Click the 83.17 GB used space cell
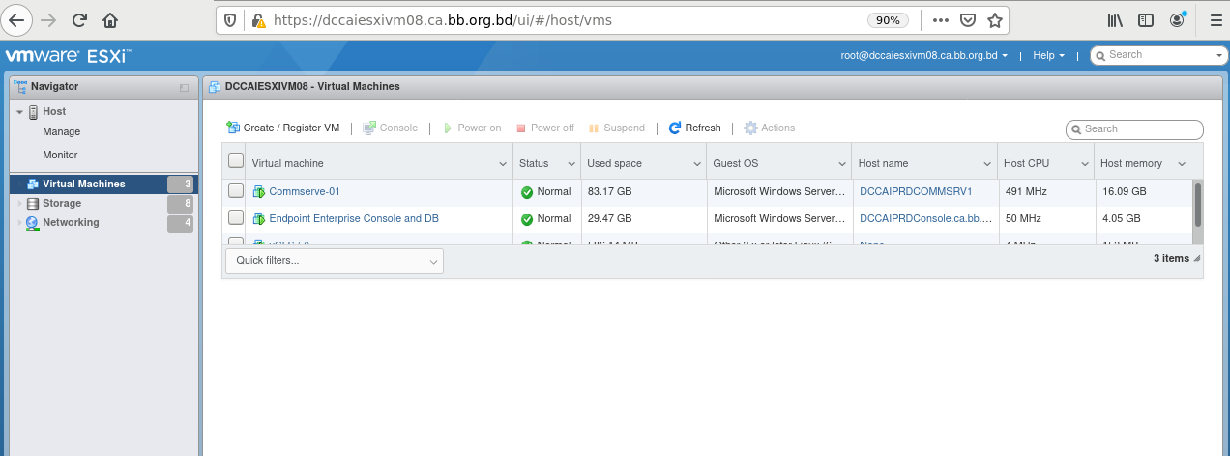The height and width of the screenshot is (456, 1230). click(610, 191)
